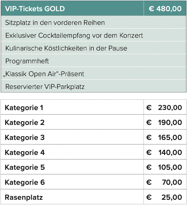Click 'Sitzplatz in den vorderen Reihen' row
The height and width of the screenshot is (205, 187).
pos(93,22)
